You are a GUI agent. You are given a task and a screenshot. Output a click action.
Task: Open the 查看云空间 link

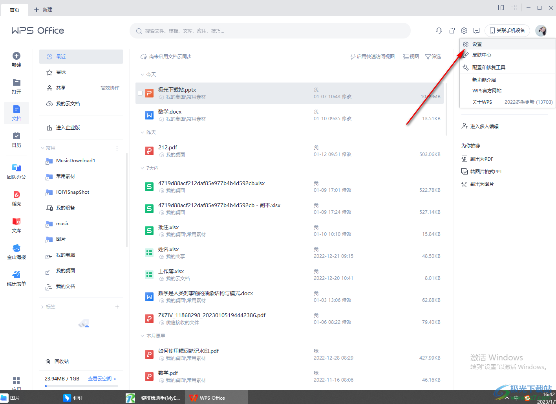[x=102, y=379]
